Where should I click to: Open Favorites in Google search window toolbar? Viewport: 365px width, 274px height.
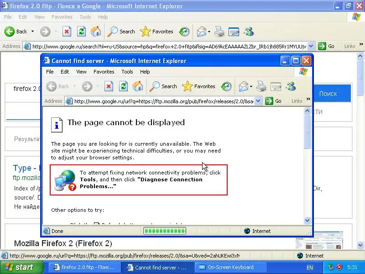coord(156,32)
